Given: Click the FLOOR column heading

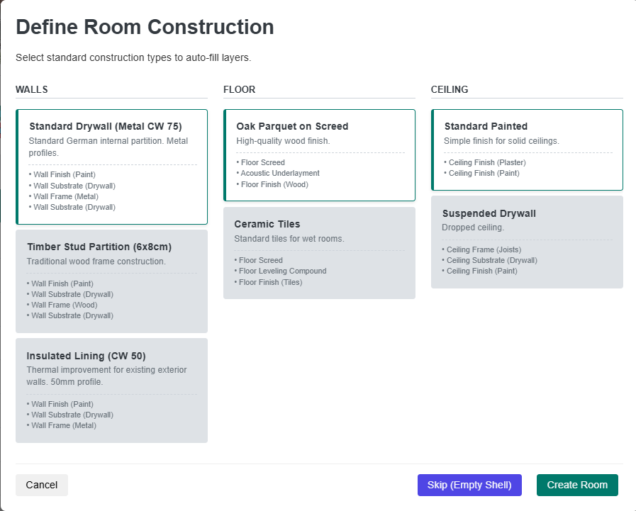Looking at the screenshot, I should coord(240,89).
